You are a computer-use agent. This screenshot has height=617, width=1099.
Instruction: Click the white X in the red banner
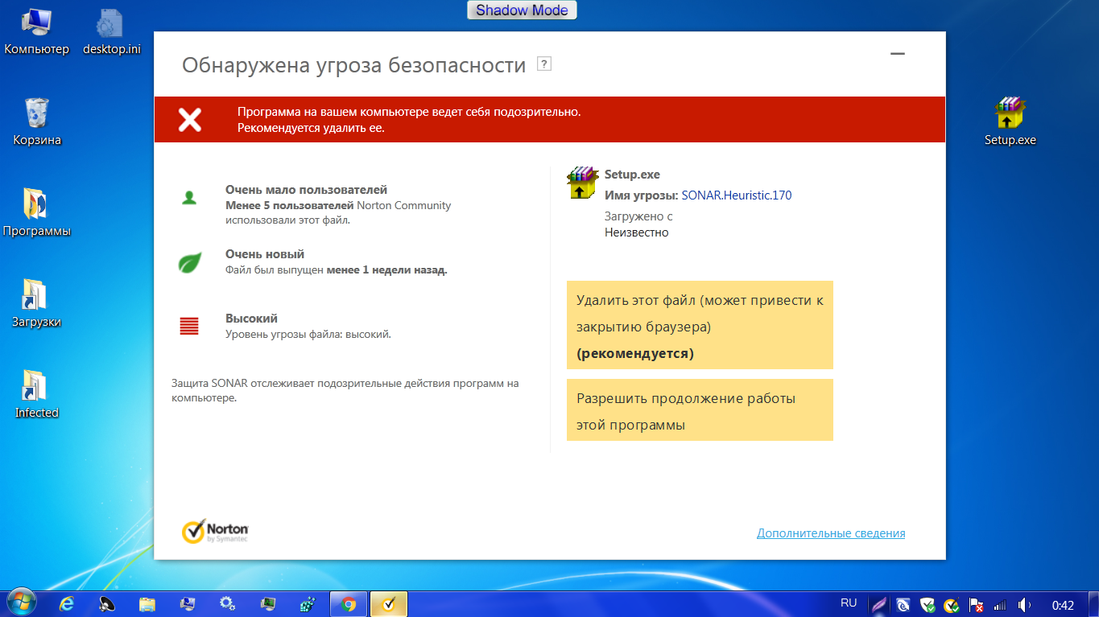point(190,120)
